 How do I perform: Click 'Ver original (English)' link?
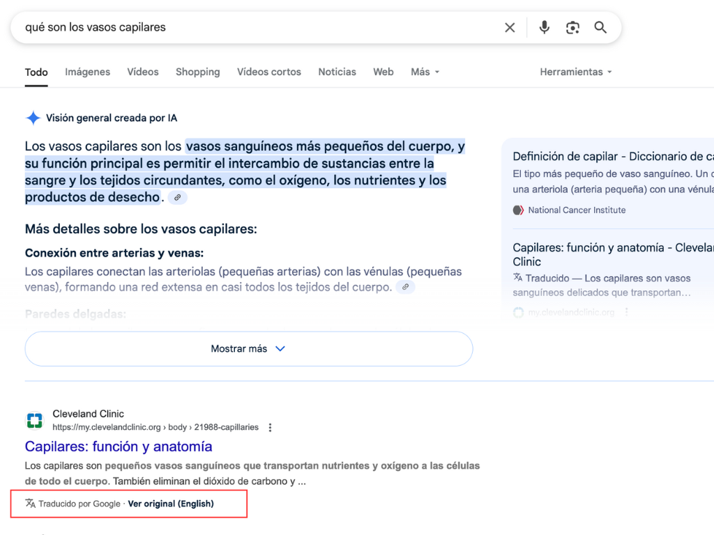click(171, 504)
